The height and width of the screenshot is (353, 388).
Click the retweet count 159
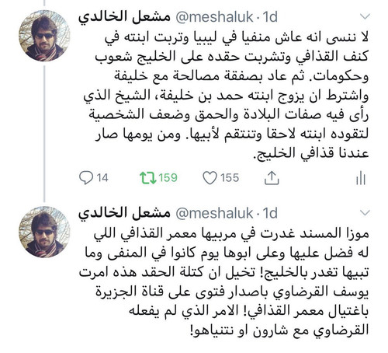pyautogui.click(x=168, y=178)
